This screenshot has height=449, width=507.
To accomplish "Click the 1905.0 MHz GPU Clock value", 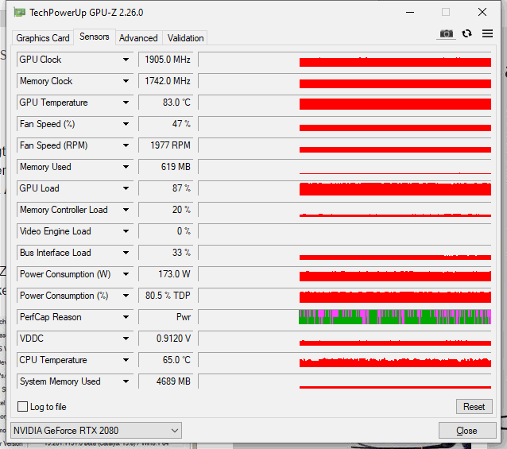I will pos(166,60).
